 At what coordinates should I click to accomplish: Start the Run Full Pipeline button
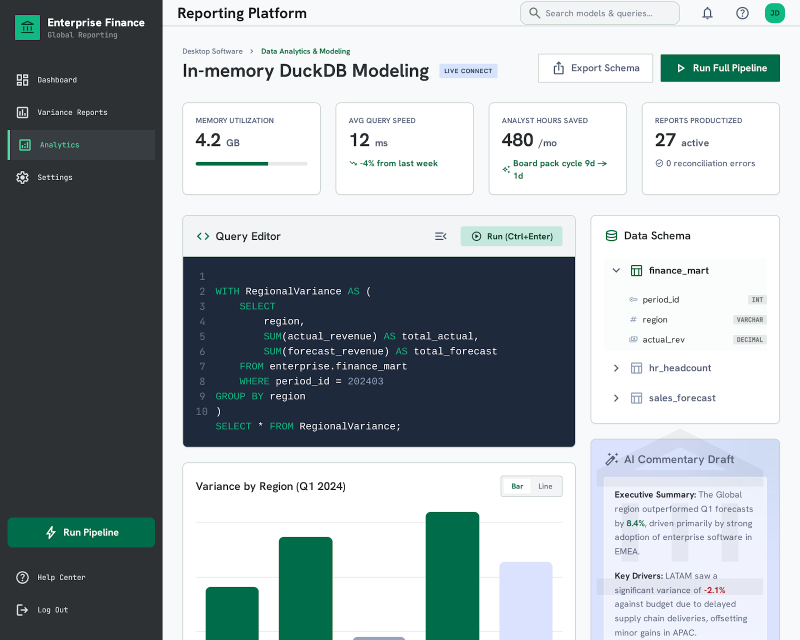coord(720,68)
